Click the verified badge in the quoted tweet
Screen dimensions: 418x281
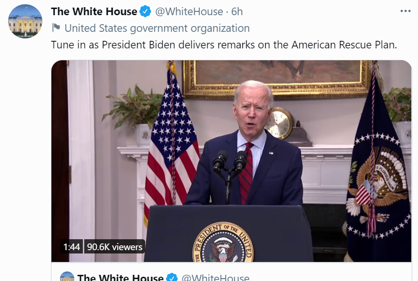click(x=172, y=277)
